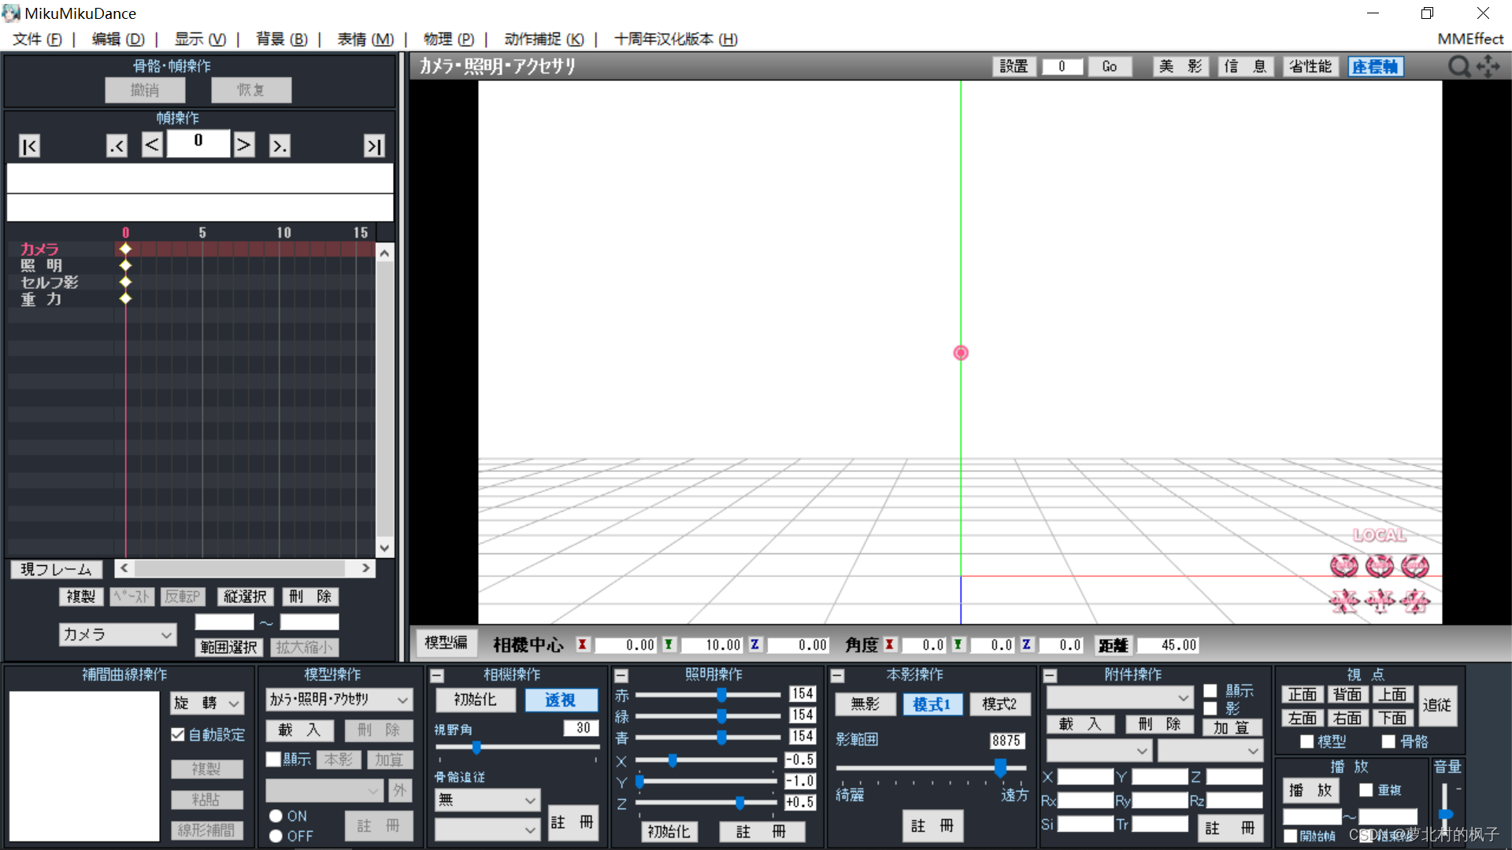This screenshot has height=850, width=1512.
Task: Click the last LOCAL move Z cross icon
Action: (x=1414, y=601)
